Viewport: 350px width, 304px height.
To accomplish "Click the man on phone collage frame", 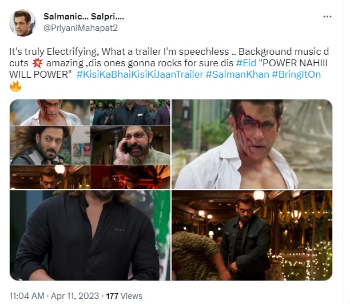I will pyautogui.click(x=130, y=145).
